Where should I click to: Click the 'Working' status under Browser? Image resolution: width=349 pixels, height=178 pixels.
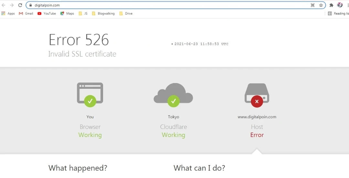pos(90,135)
